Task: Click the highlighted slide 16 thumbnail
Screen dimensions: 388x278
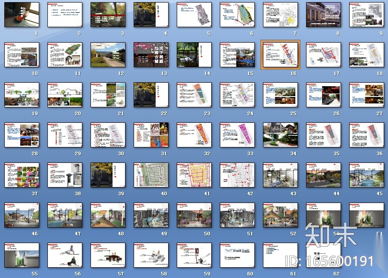Action: (280, 55)
